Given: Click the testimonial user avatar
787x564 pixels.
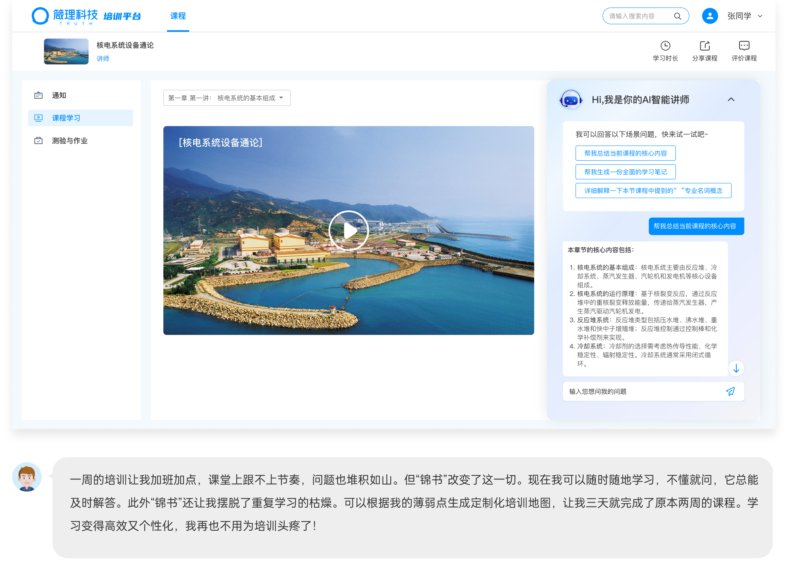Looking at the screenshot, I should coord(27,477).
